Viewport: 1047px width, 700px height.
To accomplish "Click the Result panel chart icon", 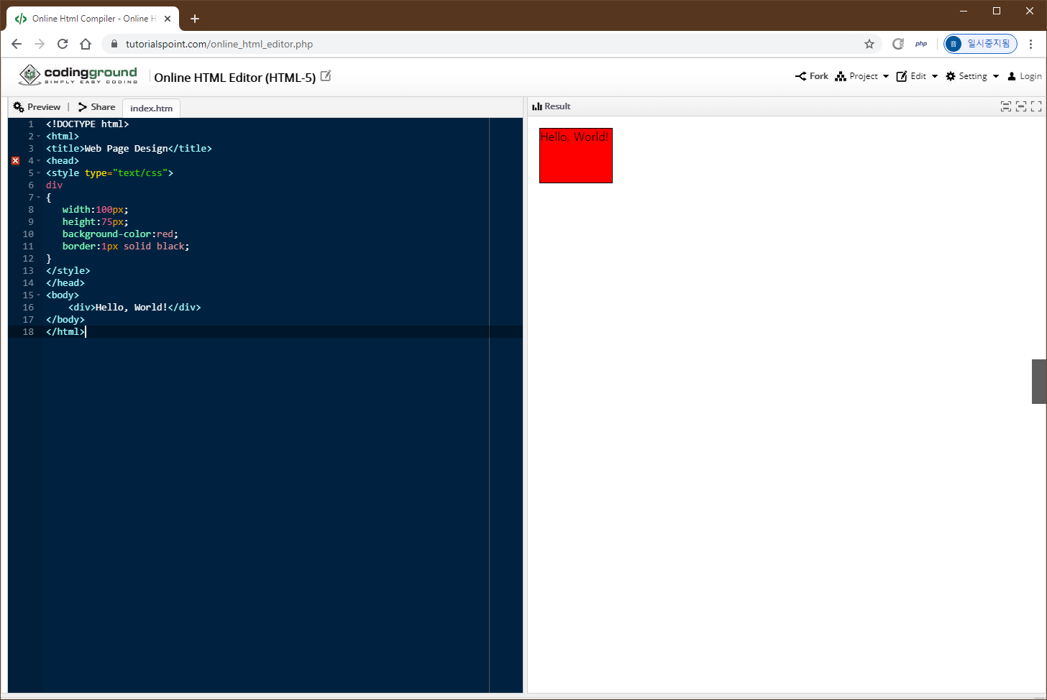I will pos(536,106).
